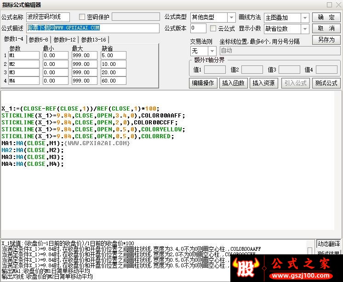The height and width of the screenshot is (282, 343).
Task: Open the 显示小数 dropdown
Action: [305, 29]
